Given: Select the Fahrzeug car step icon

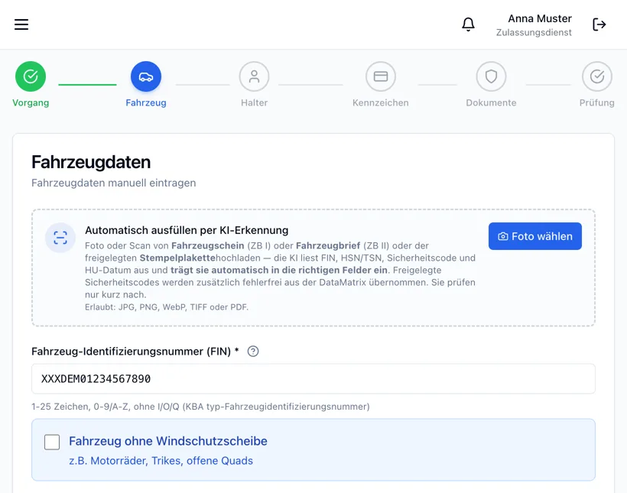Looking at the screenshot, I should pos(146,76).
